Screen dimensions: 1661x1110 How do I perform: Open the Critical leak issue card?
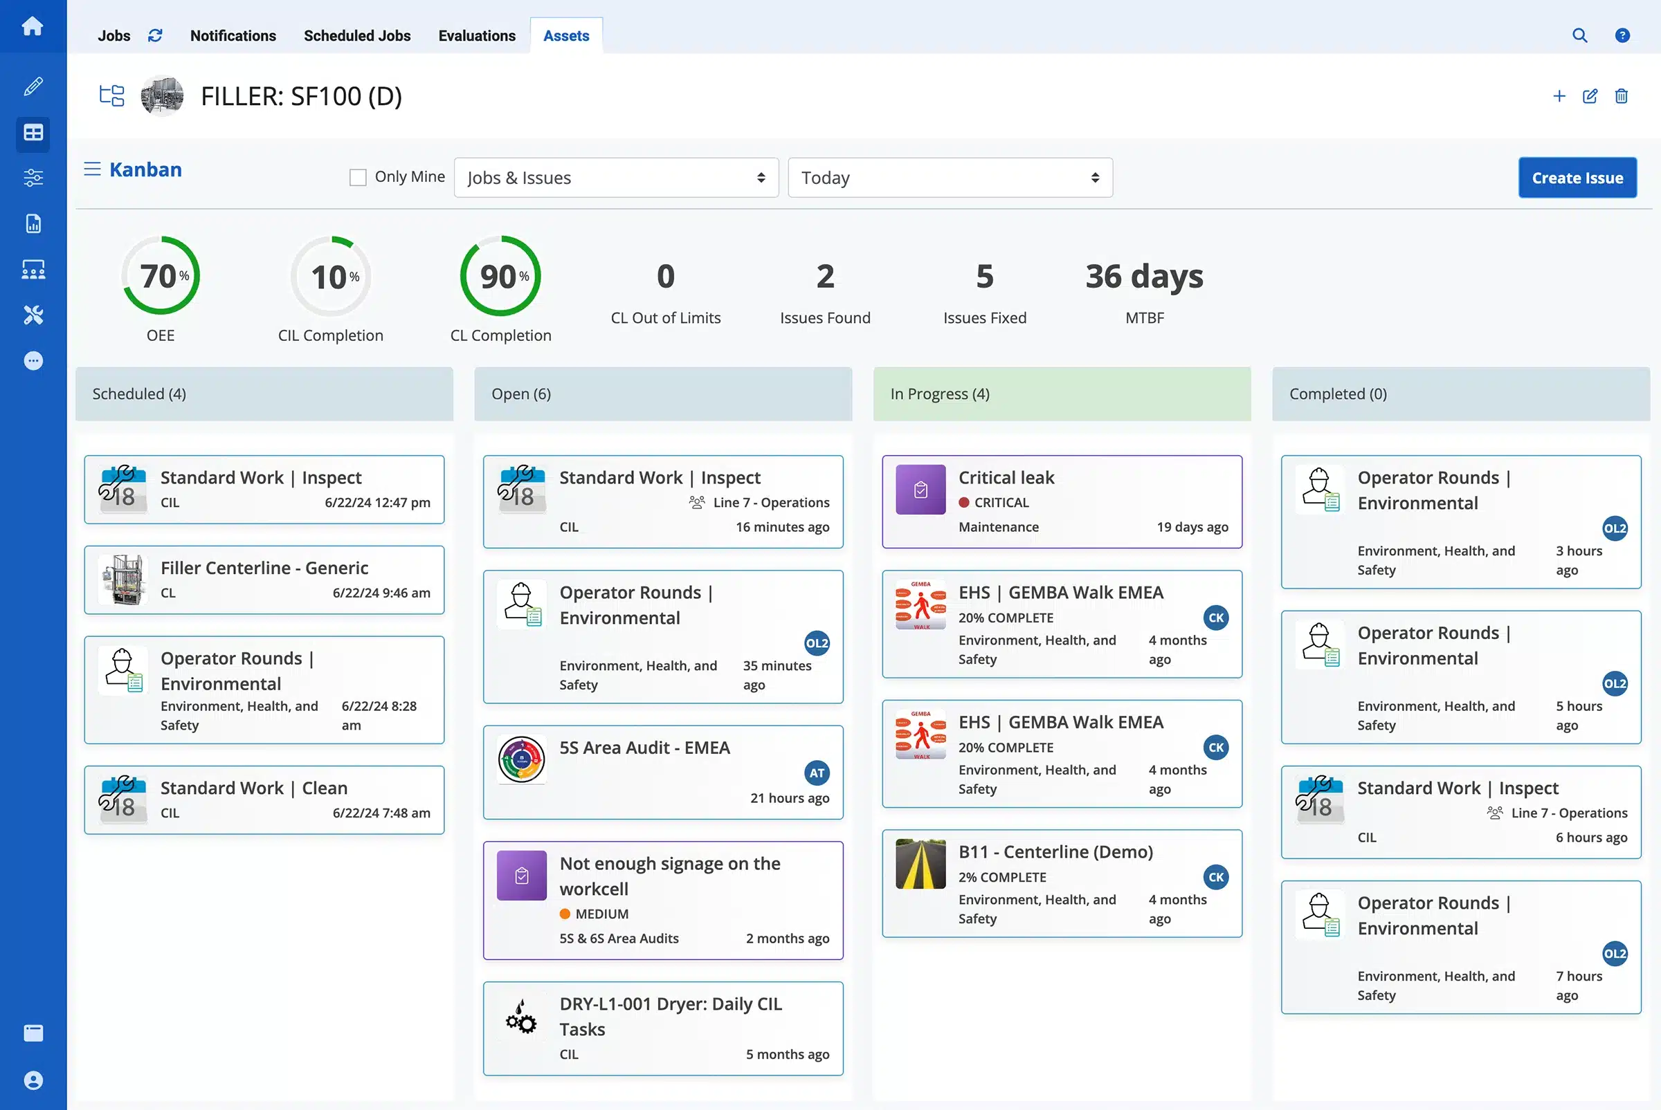[1062, 502]
